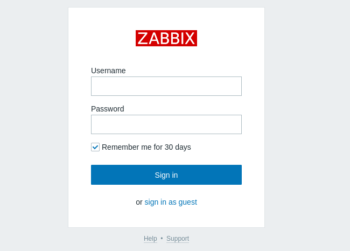Click the dot separator between Help and Support
This screenshot has width=350, height=251.
(x=162, y=239)
